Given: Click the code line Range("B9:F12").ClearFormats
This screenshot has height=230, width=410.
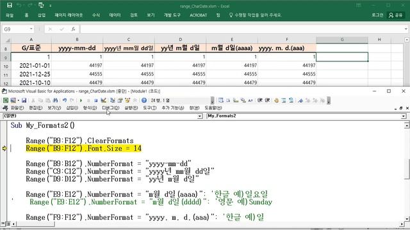Looking at the screenshot, I should (79, 141).
